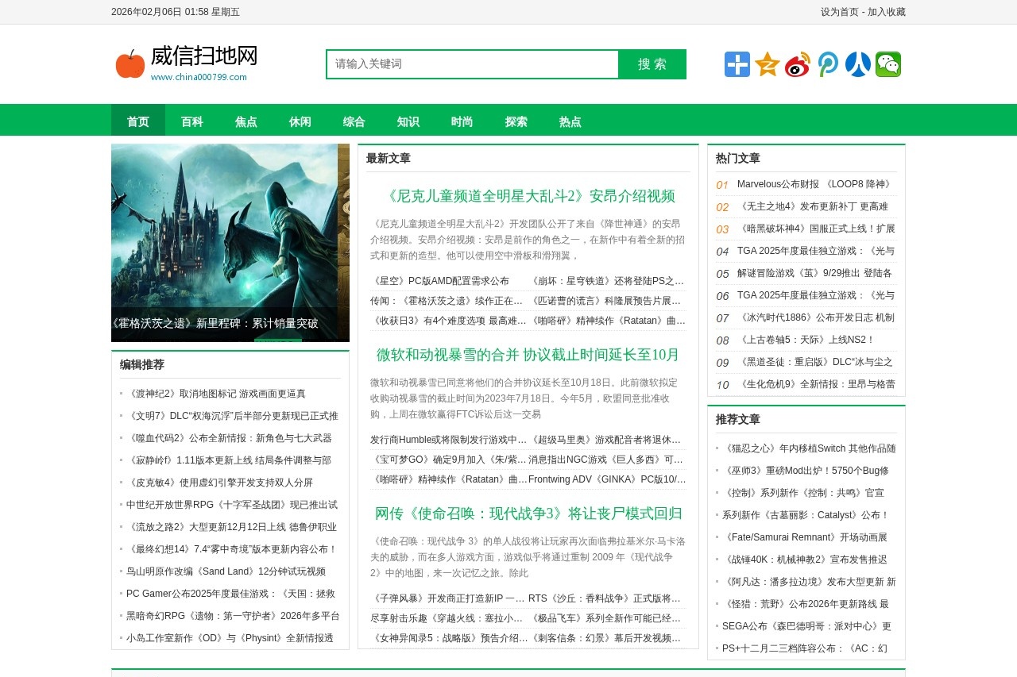Screen dimensions: 1017x677
Task: Open hot article 01 Marvelous公布财报
Action: (x=814, y=184)
